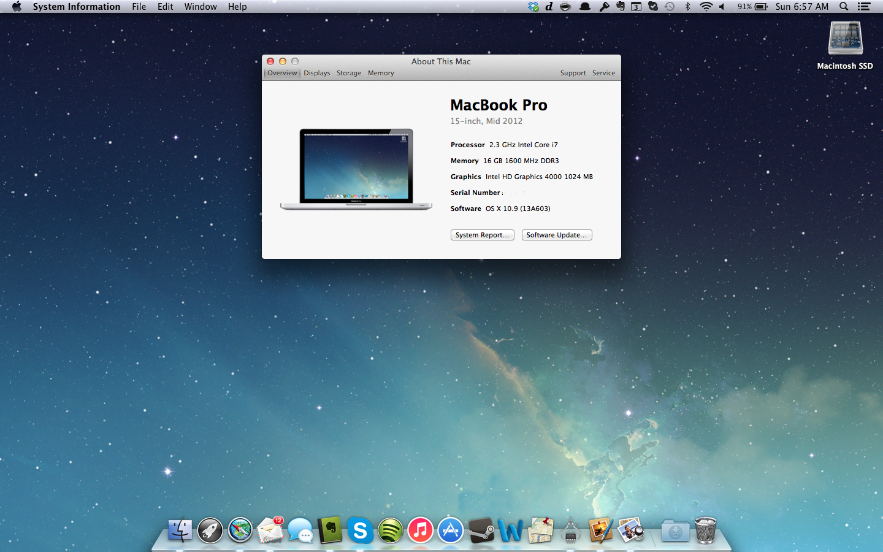Open Maps in the Dock

point(541,531)
